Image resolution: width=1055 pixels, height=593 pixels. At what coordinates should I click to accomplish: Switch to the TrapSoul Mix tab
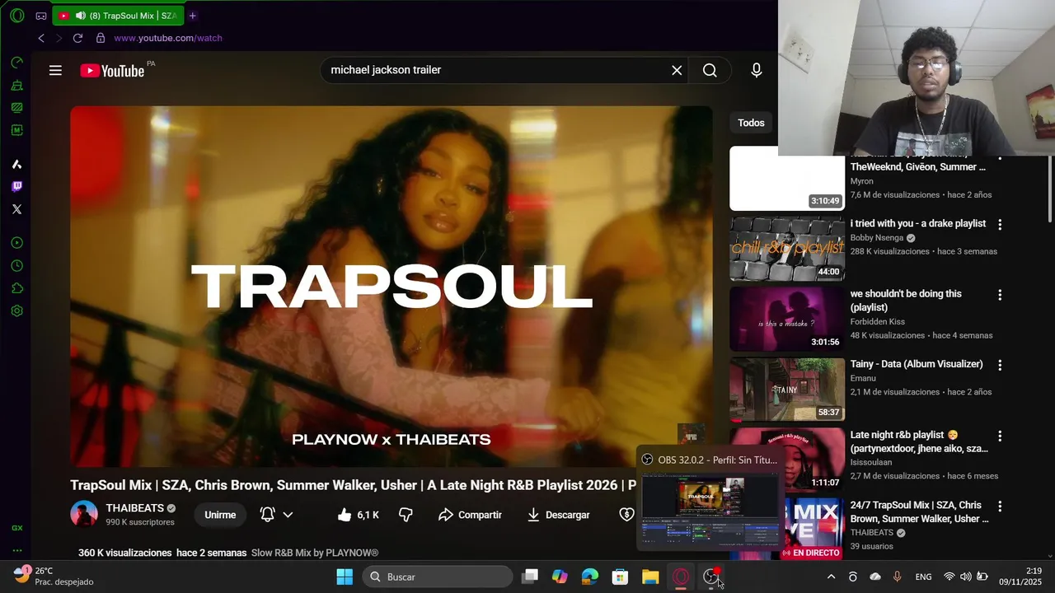click(x=118, y=16)
